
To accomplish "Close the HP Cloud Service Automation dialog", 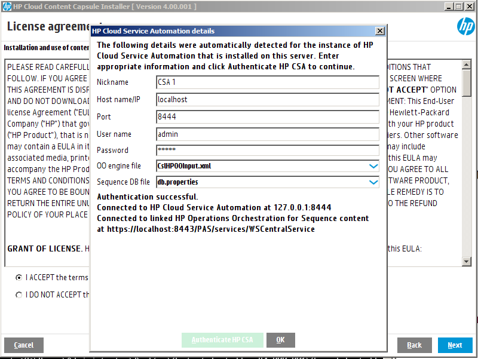I will [379, 31].
